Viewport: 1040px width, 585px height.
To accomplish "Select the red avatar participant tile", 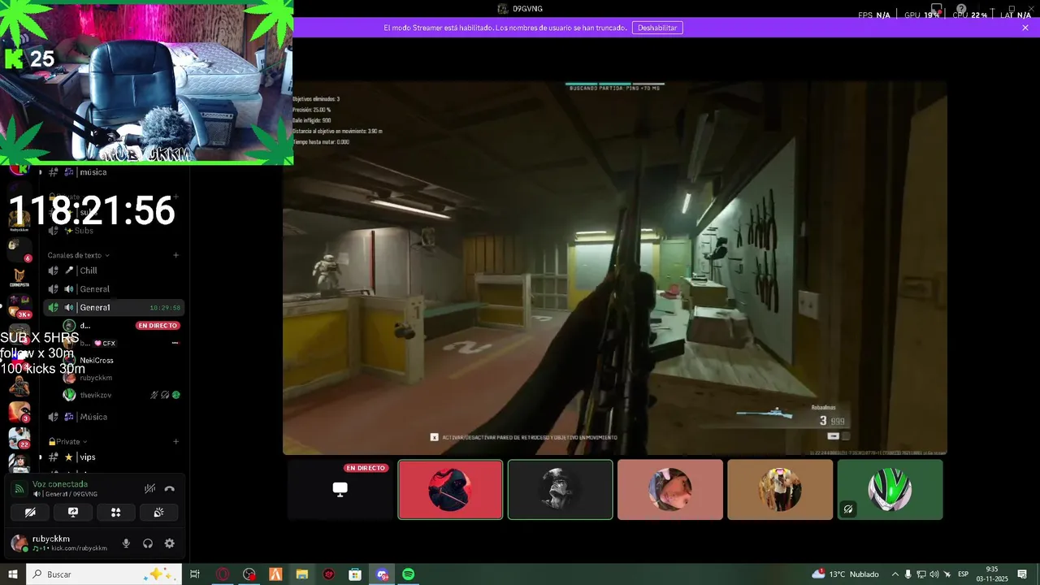I will 450,490.
